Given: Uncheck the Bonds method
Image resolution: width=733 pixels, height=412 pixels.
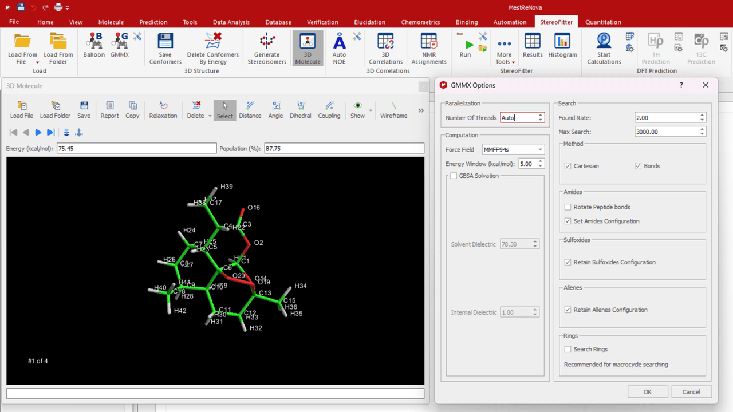Looking at the screenshot, I should coord(638,166).
